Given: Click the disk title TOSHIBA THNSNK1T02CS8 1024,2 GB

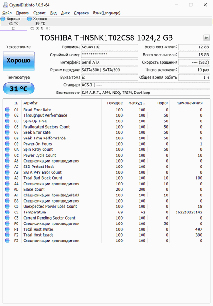Looking at the screenshot, I should [106, 37].
